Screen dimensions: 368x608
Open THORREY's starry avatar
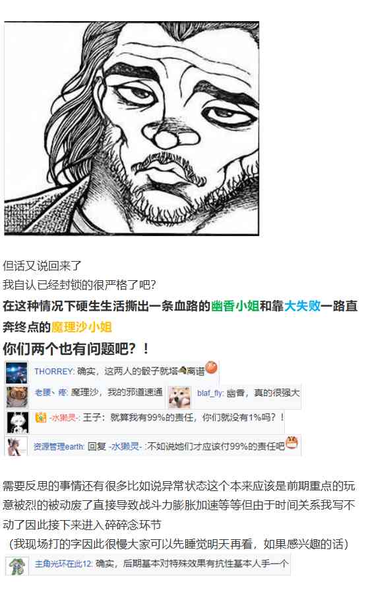pyautogui.click(x=16, y=372)
